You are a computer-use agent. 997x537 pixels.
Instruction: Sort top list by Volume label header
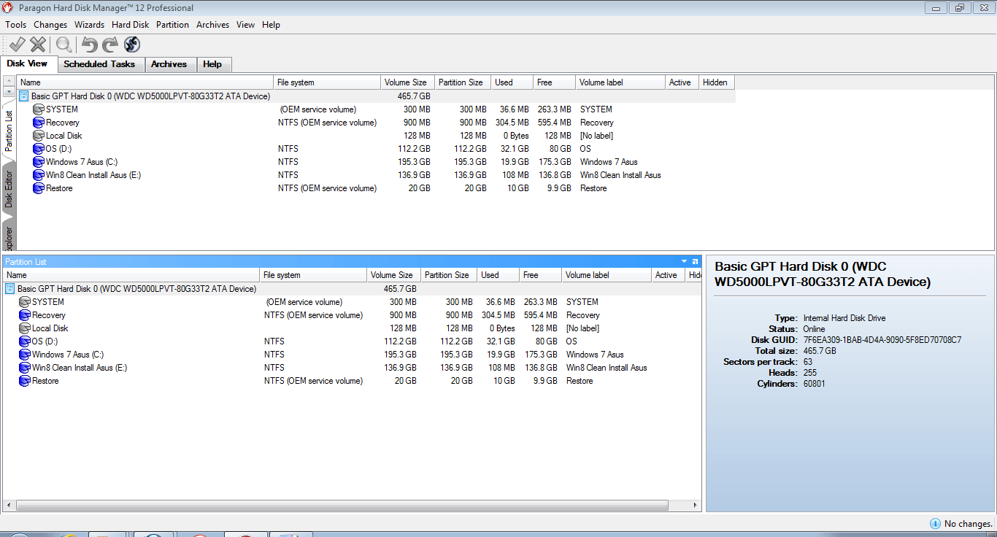pyautogui.click(x=620, y=82)
